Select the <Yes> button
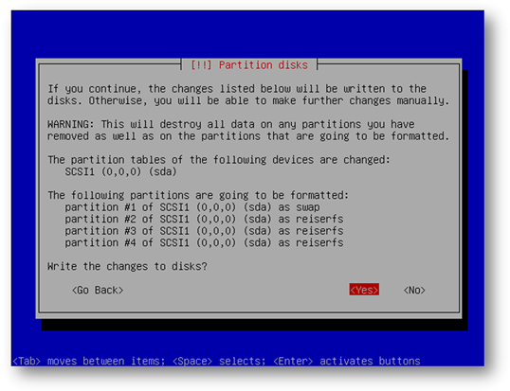Viewport: 510px width, 391px height. pyautogui.click(x=364, y=290)
